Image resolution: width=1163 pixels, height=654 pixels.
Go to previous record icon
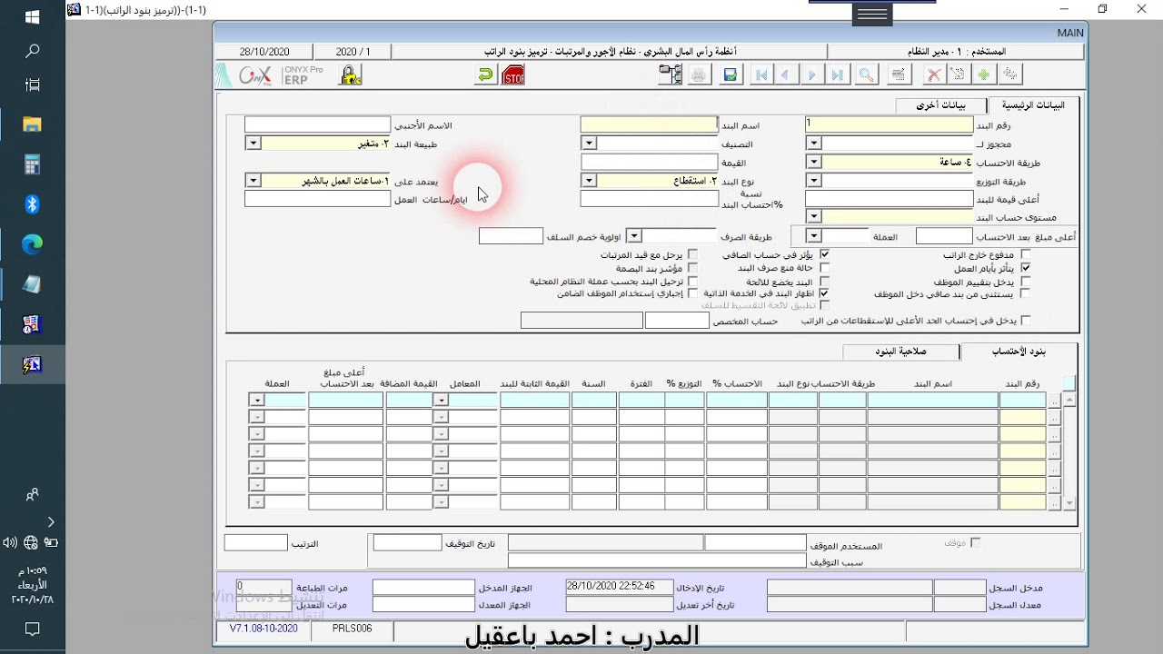[786, 75]
